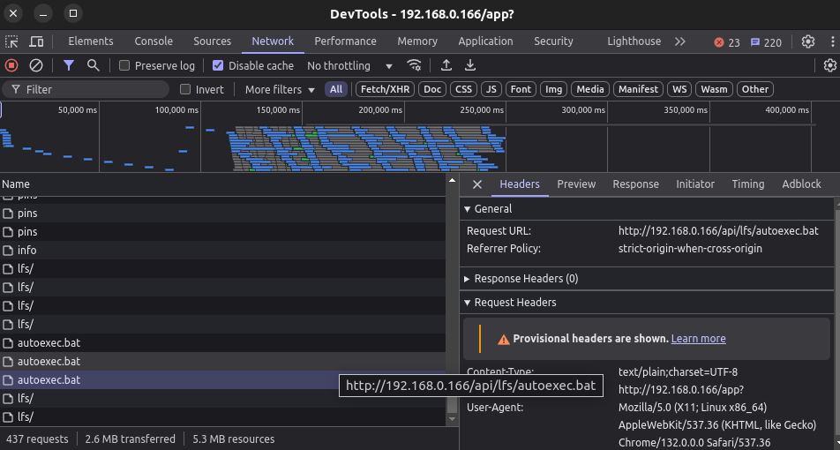Clear the network log

click(36, 65)
